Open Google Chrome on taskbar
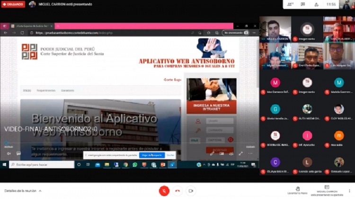Image resolution: width=355 pixels, height=199 pixels. click(125, 165)
